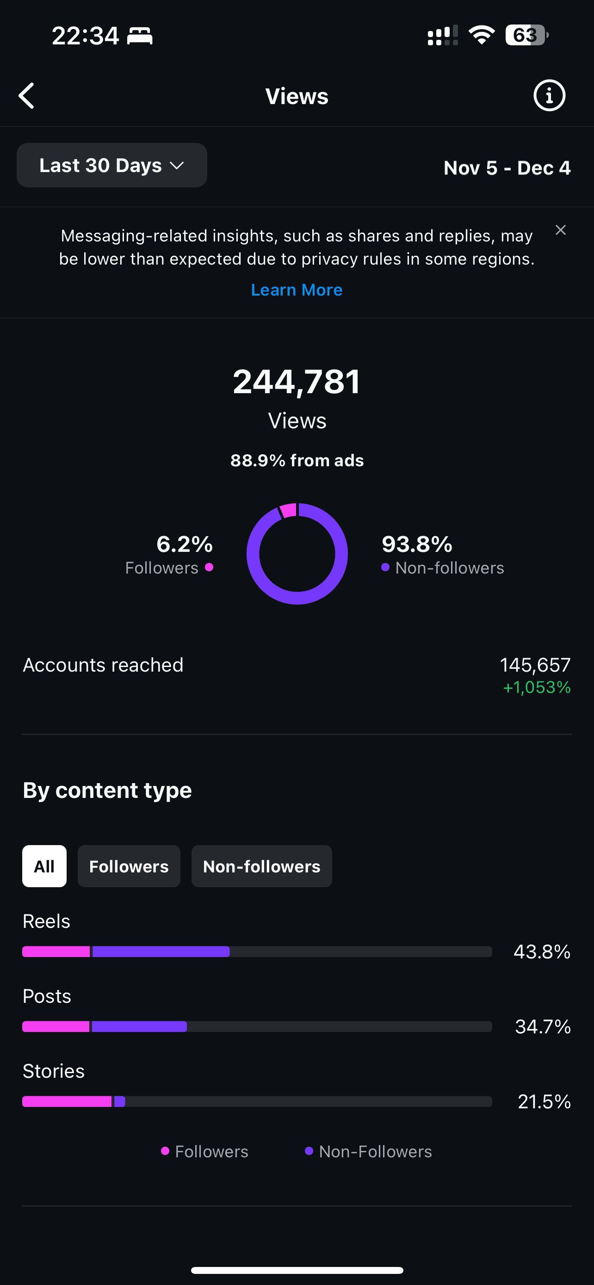Open the info circle icon
The height and width of the screenshot is (1285, 594).
[x=549, y=95]
